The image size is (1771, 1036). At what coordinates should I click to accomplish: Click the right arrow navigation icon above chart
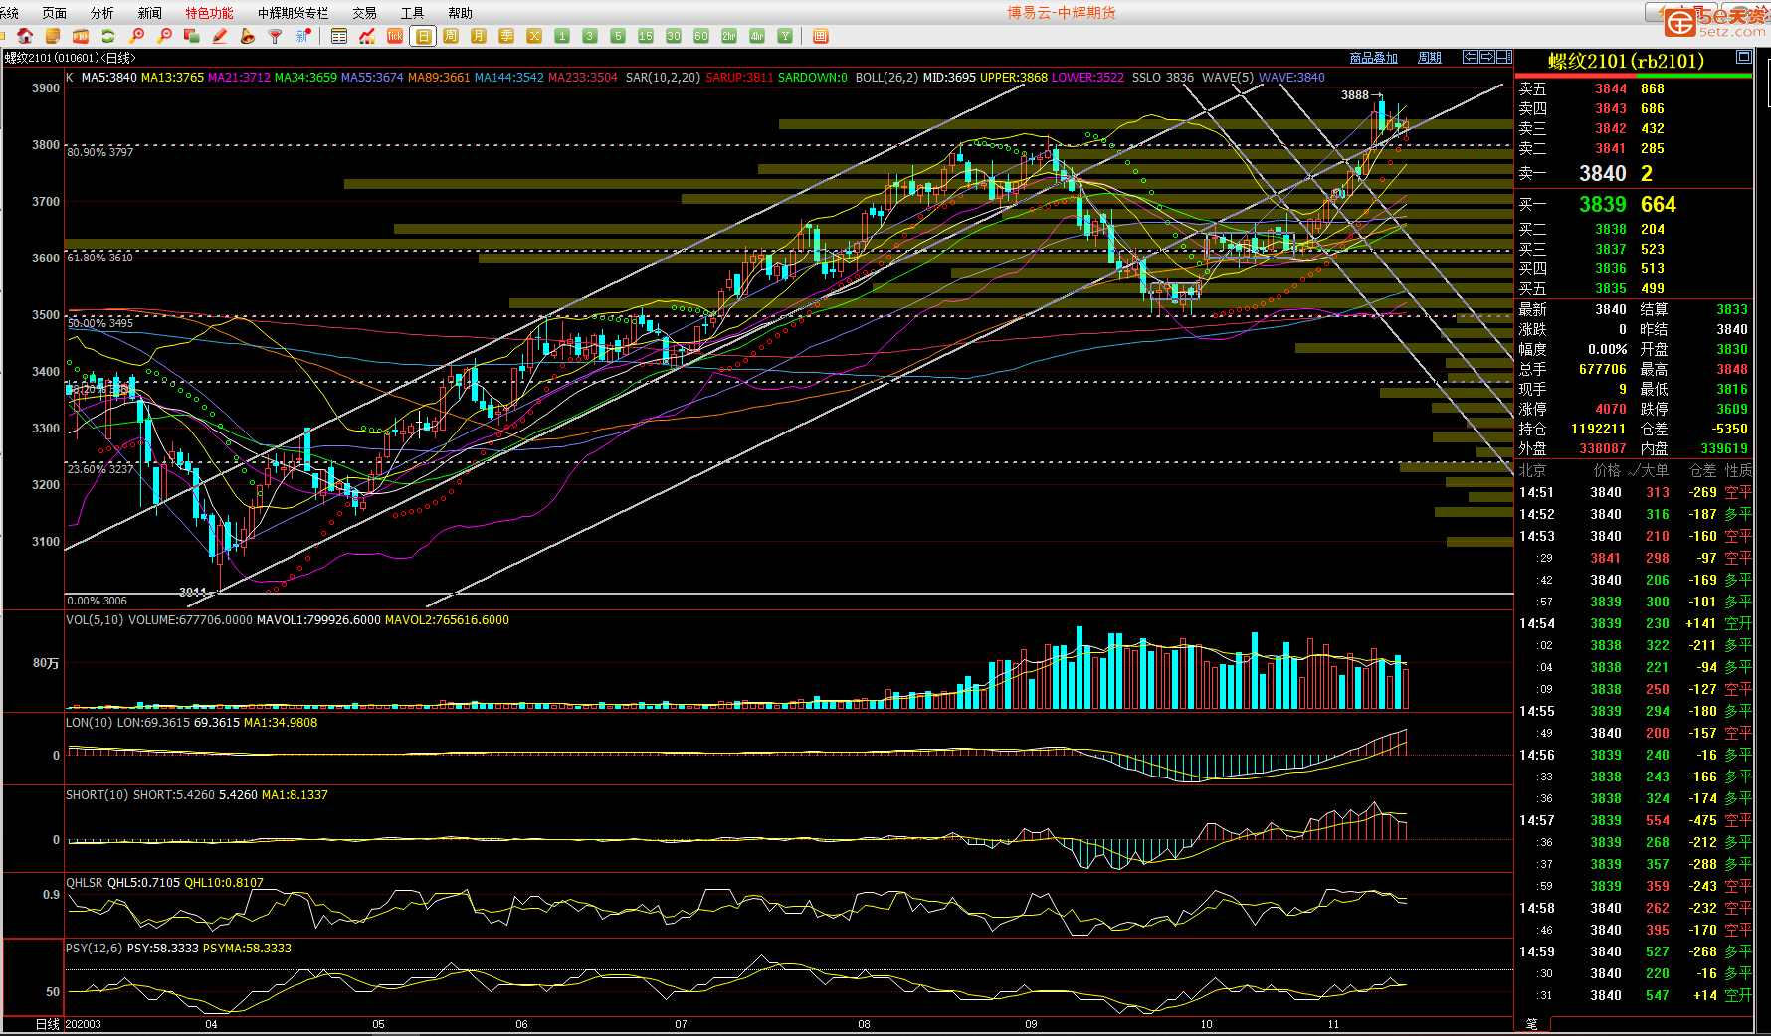point(1487,57)
